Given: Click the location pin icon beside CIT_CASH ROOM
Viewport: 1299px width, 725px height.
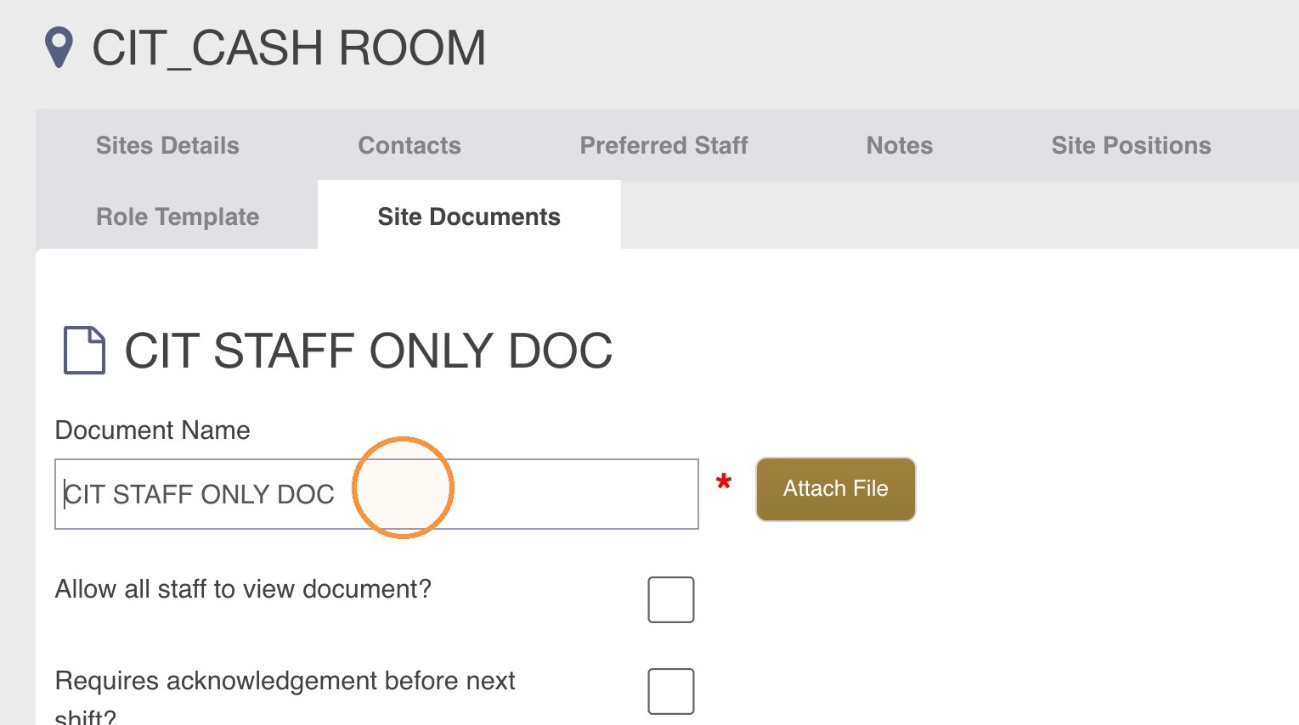Looking at the screenshot, I should [59, 48].
